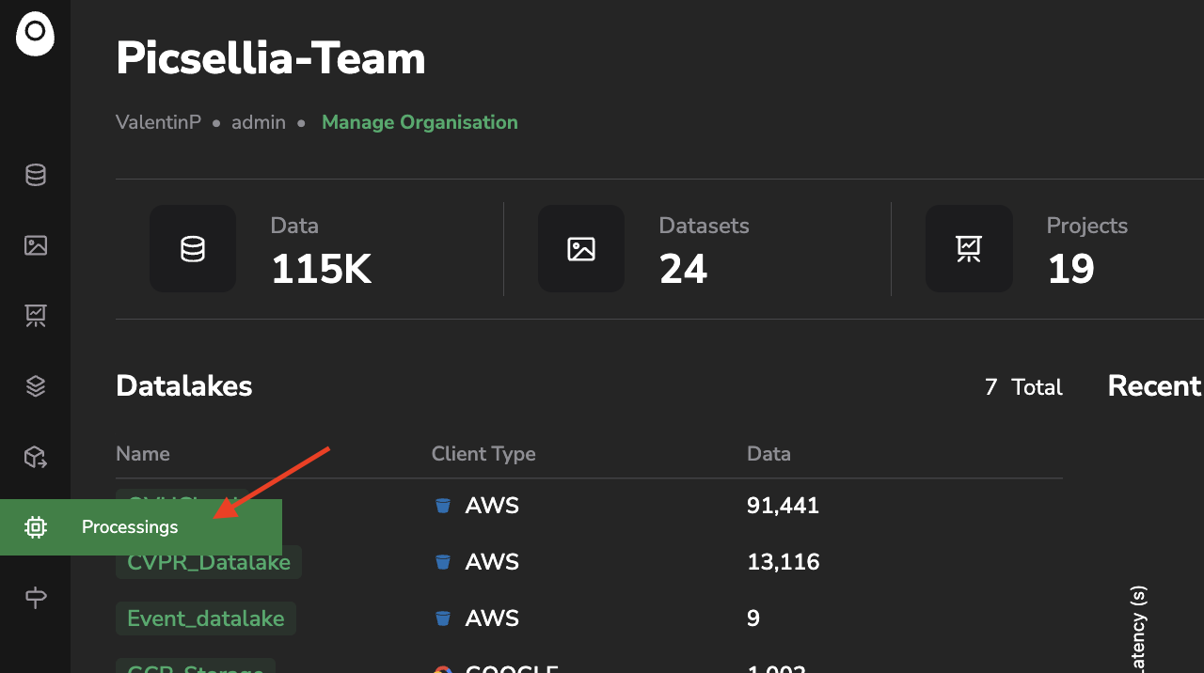Image resolution: width=1204 pixels, height=673 pixels.
Task: Open the Models sidebar layers icon
Action: coord(36,386)
